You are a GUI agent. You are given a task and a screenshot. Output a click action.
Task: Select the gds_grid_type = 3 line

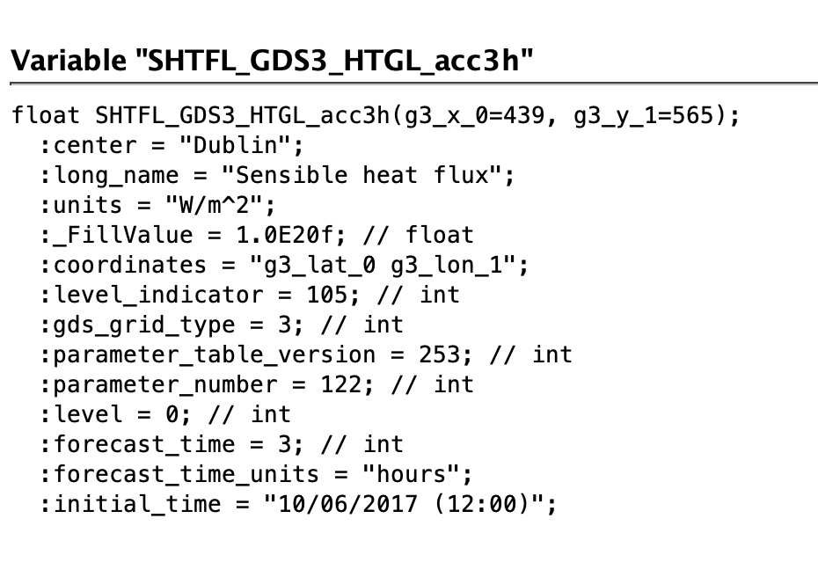[x=221, y=325]
